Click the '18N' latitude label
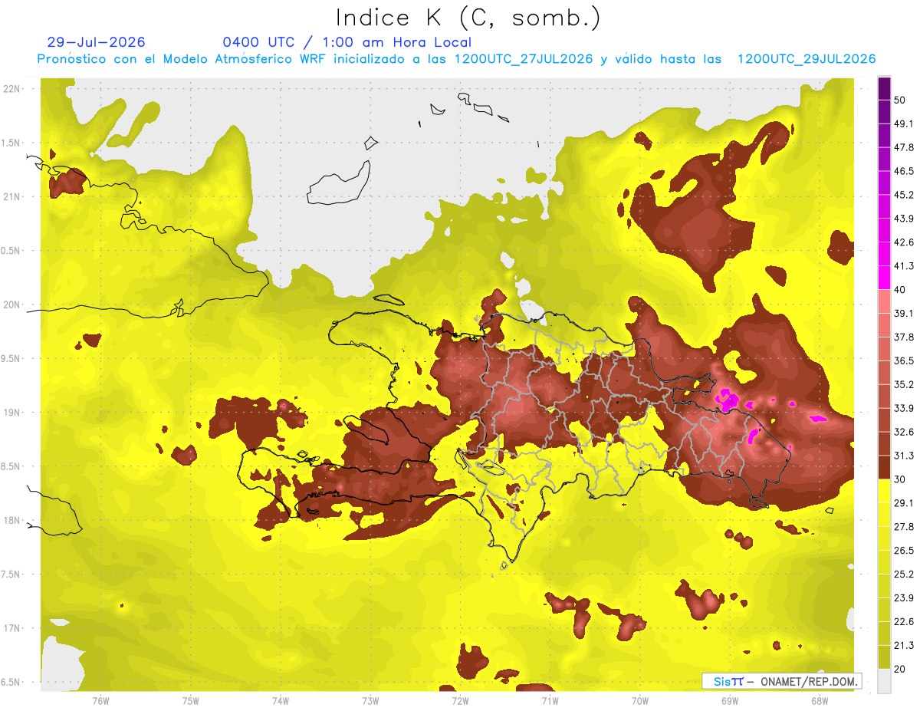The height and width of the screenshot is (711, 920). [x=11, y=521]
